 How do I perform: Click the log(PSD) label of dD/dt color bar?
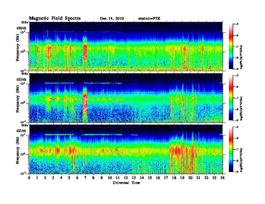[242, 109]
